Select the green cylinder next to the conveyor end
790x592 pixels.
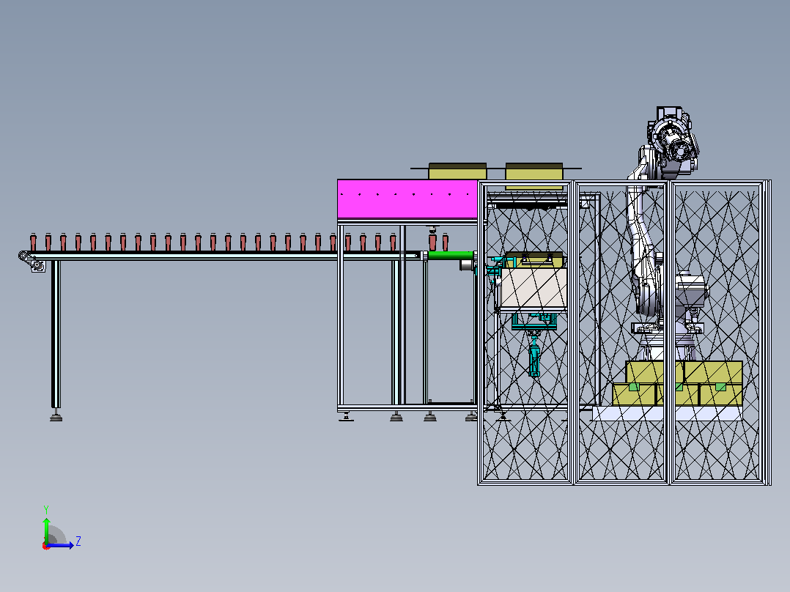pyautogui.click(x=451, y=255)
